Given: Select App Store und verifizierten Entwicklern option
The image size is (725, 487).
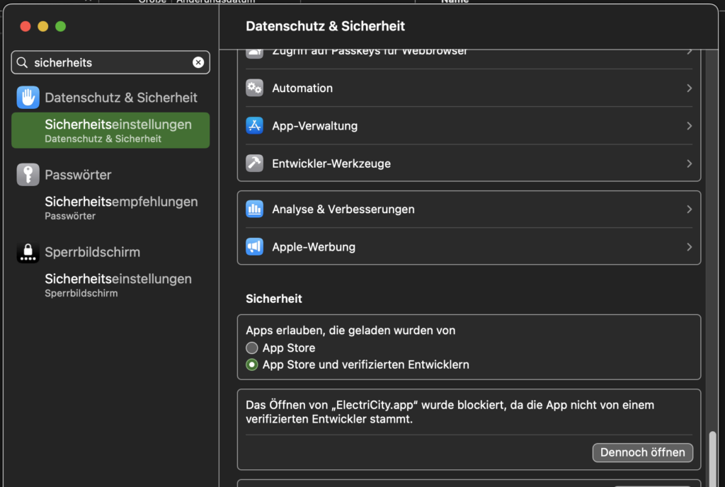Looking at the screenshot, I should coord(252,365).
